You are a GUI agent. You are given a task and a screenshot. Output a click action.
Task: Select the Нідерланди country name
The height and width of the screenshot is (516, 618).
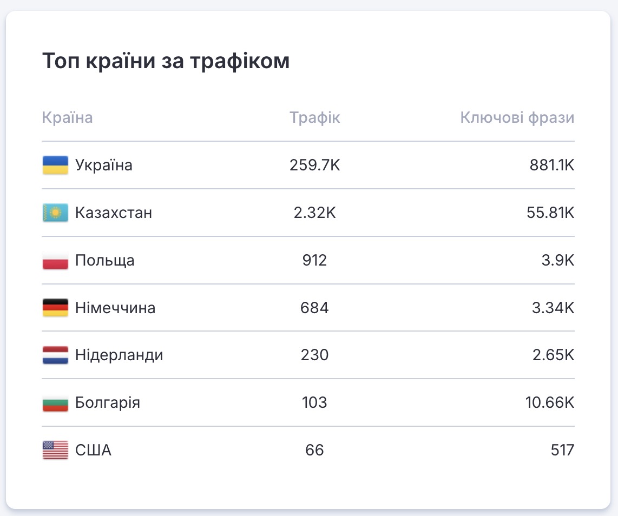tap(119, 355)
